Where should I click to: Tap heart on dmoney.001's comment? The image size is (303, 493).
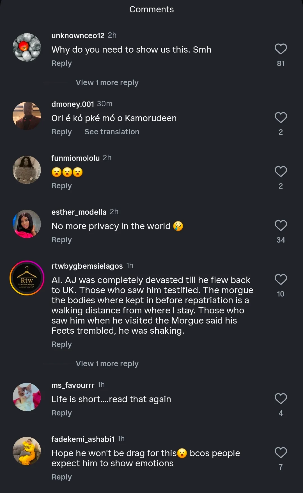(x=281, y=118)
